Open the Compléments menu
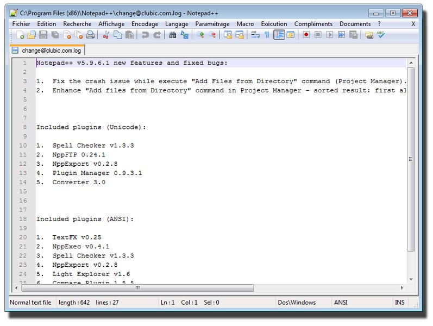 pyautogui.click(x=313, y=24)
